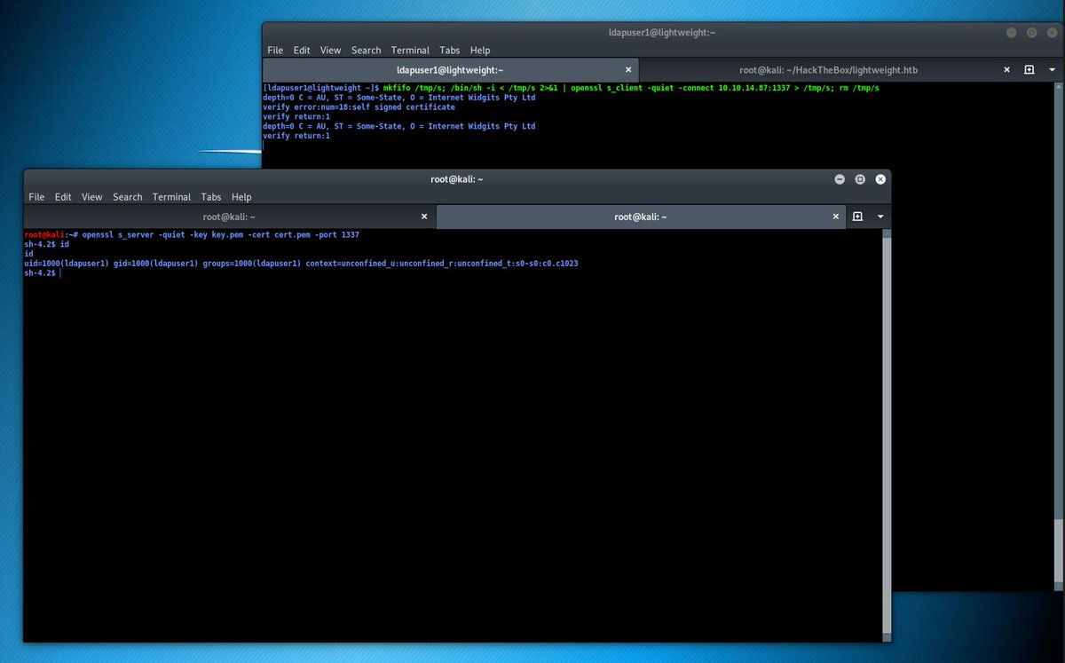This screenshot has height=663, width=1065.
Task: Close the root@kali window
Action: pyautogui.click(x=880, y=179)
